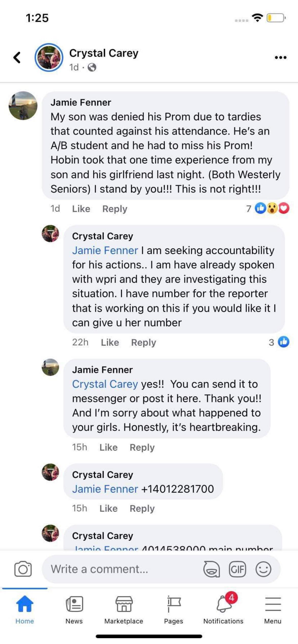
Task: Open Crystal Carey's profile picture in header
Action: [49, 57]
